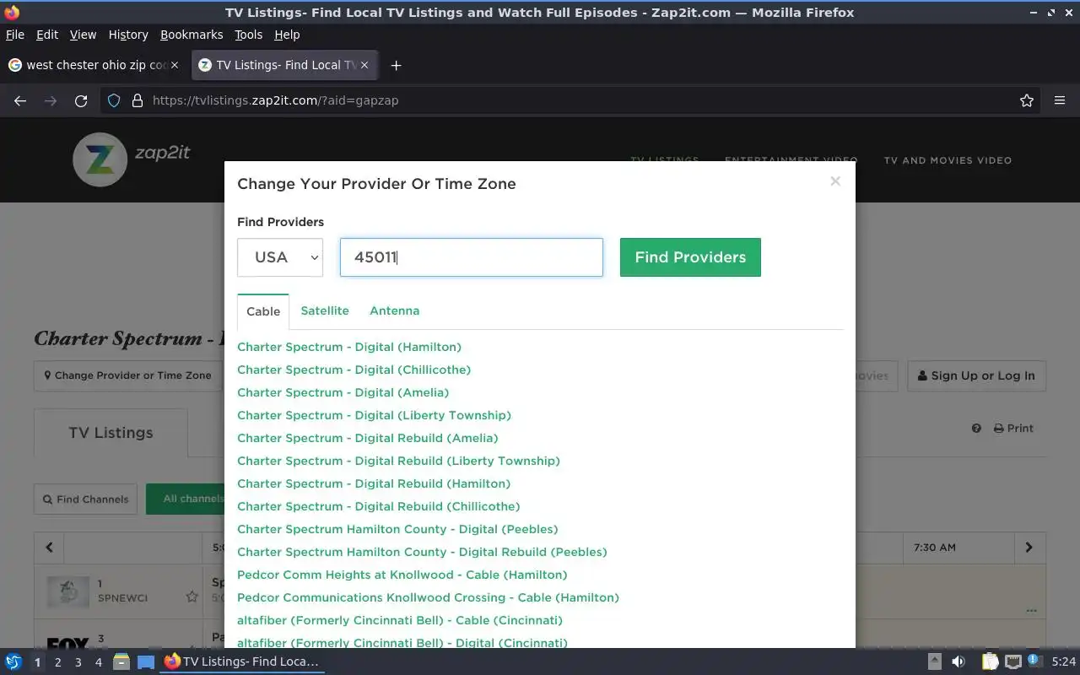Click the Find Providers button
The width and height of the screenshot is (1080, 675).
click(x=690, y=257)
